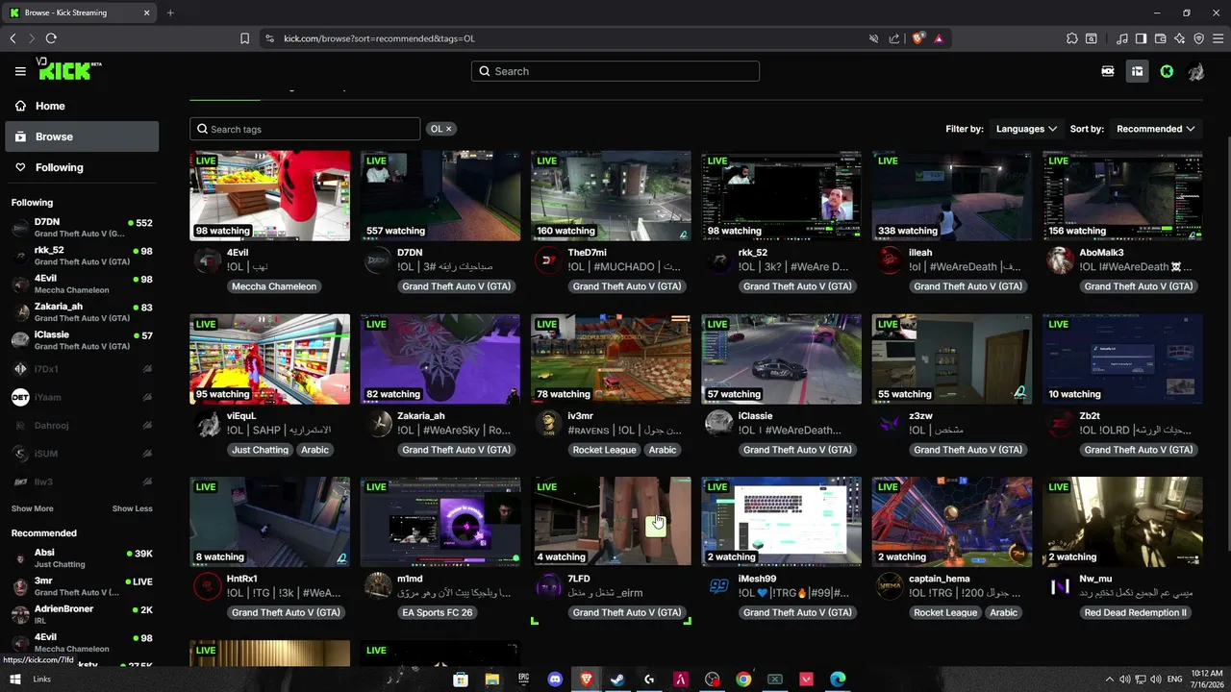Open AdrienBroner in Recommended list
The width and height of the screenshot is (1231, 692).
(82, 614)
